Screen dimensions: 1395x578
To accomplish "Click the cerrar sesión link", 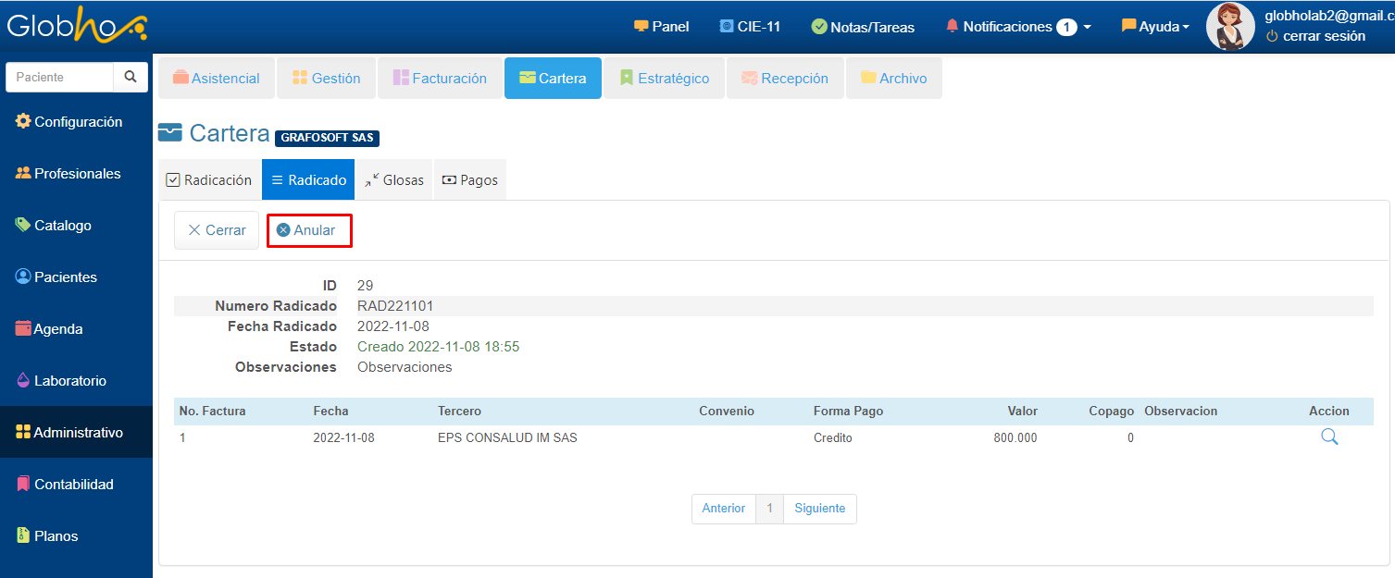I will click(1323, 36).
